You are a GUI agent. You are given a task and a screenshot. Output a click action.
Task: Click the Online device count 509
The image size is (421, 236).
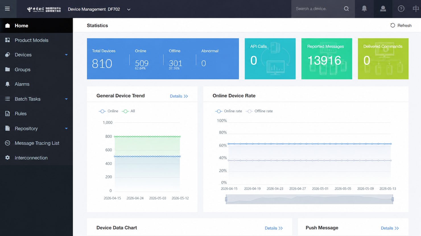(142, 63)
